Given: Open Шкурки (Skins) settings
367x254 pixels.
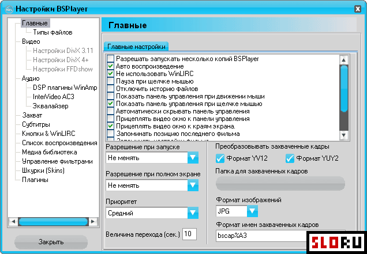Looking at the screenshot, I should (43, 170).
